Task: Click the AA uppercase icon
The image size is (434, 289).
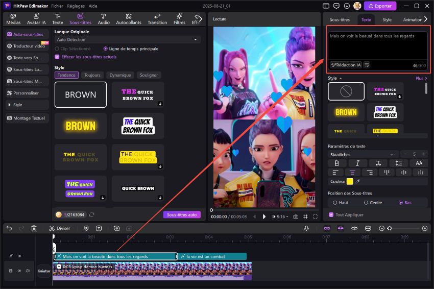Action: 419,163
